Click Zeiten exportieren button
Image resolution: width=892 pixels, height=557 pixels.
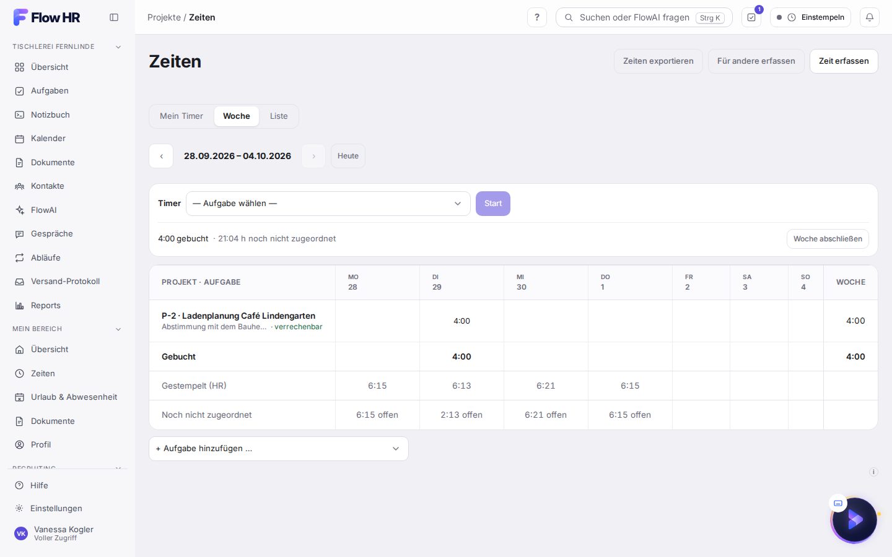pos(658,61)
